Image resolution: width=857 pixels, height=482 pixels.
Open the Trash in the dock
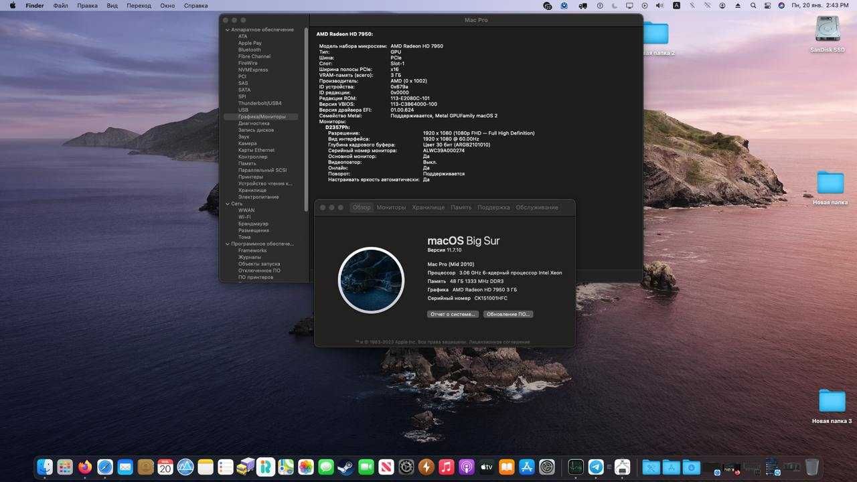(x=812, y=467)
